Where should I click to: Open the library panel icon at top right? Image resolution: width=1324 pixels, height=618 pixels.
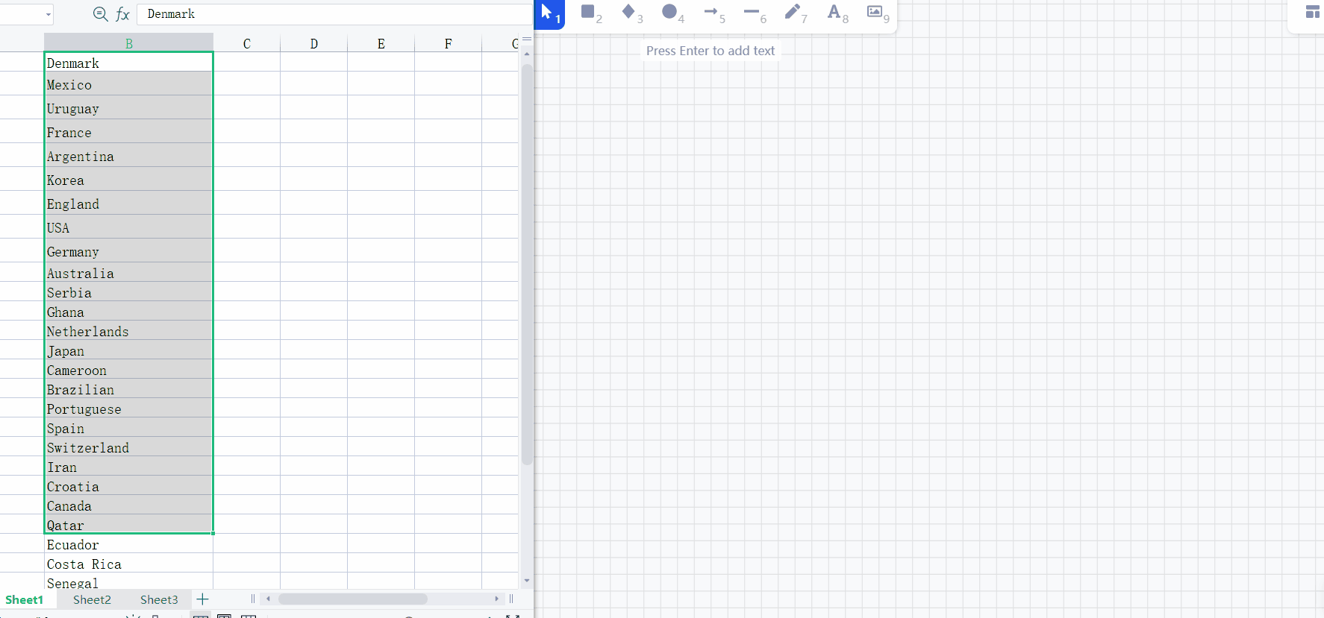point(1312,12)
